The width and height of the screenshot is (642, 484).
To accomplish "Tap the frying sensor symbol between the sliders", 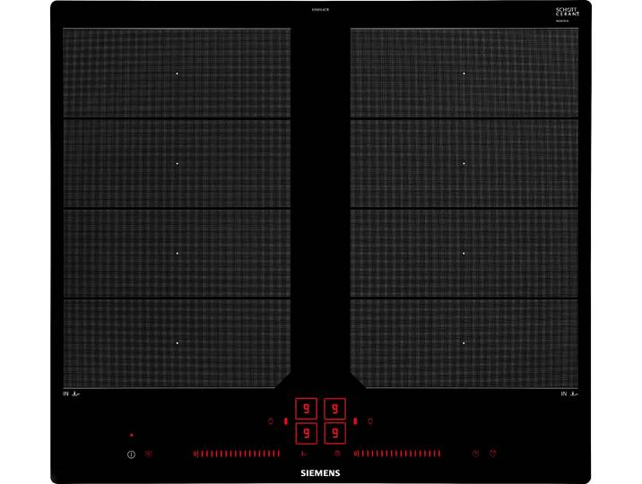I will tap(303, 454).
